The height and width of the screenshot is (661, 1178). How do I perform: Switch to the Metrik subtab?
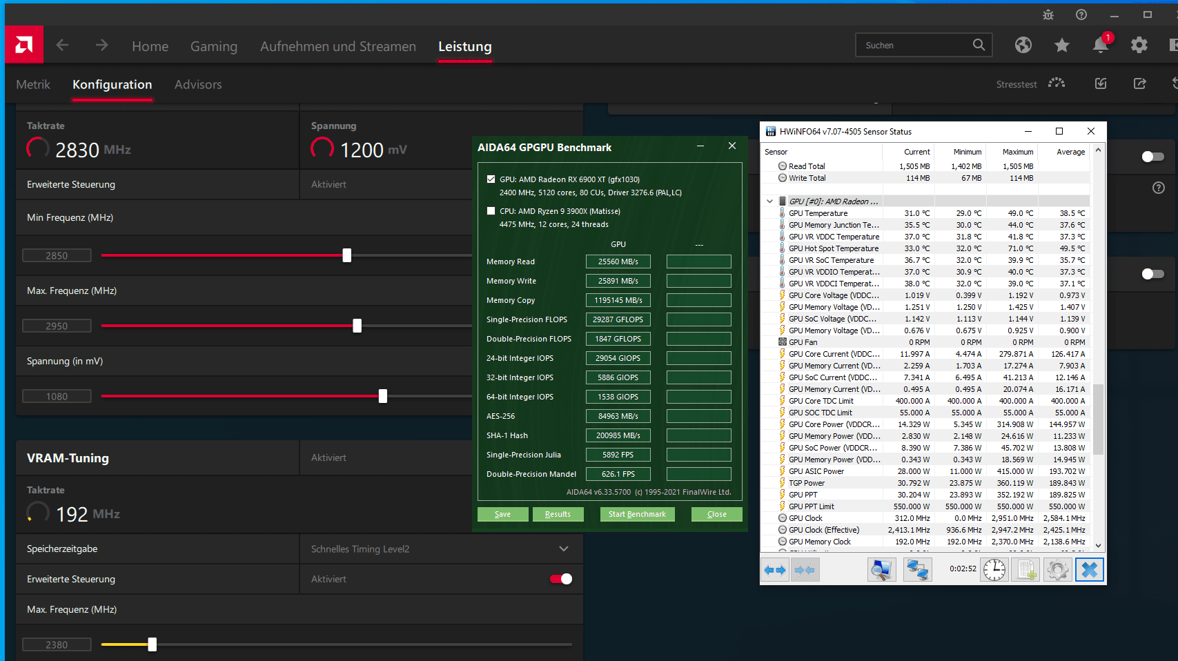33,84
